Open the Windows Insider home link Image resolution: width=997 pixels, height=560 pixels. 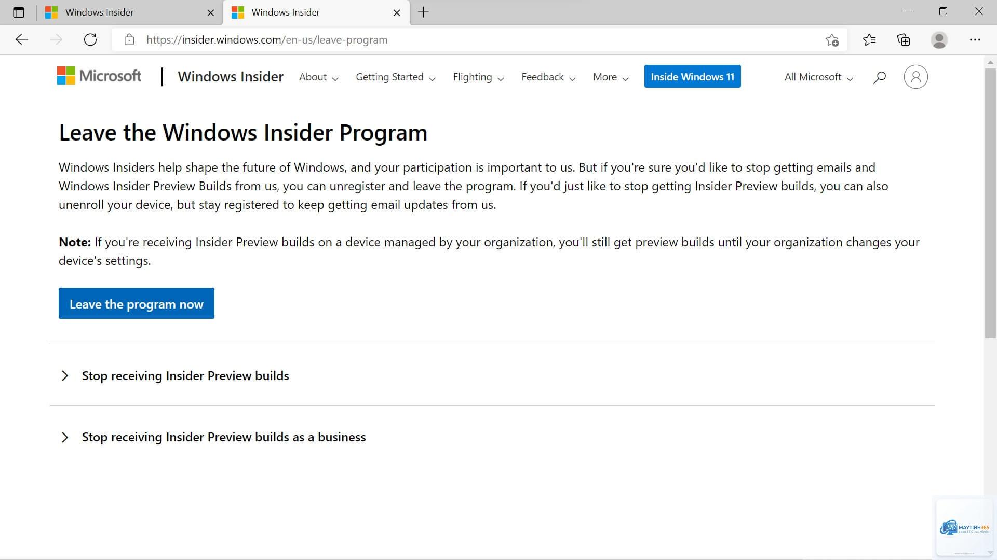231,77
